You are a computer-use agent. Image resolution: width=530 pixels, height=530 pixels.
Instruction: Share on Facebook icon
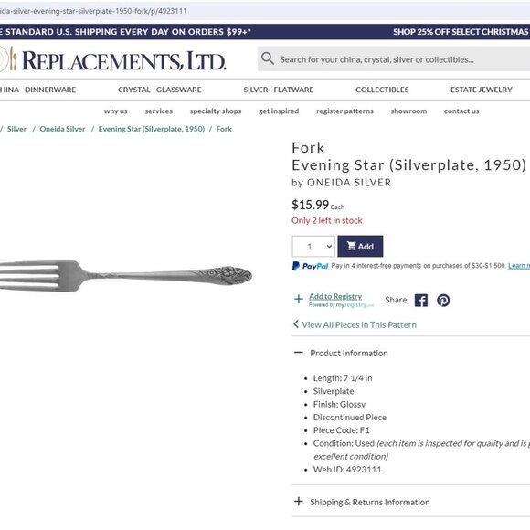tap(421, 300)
